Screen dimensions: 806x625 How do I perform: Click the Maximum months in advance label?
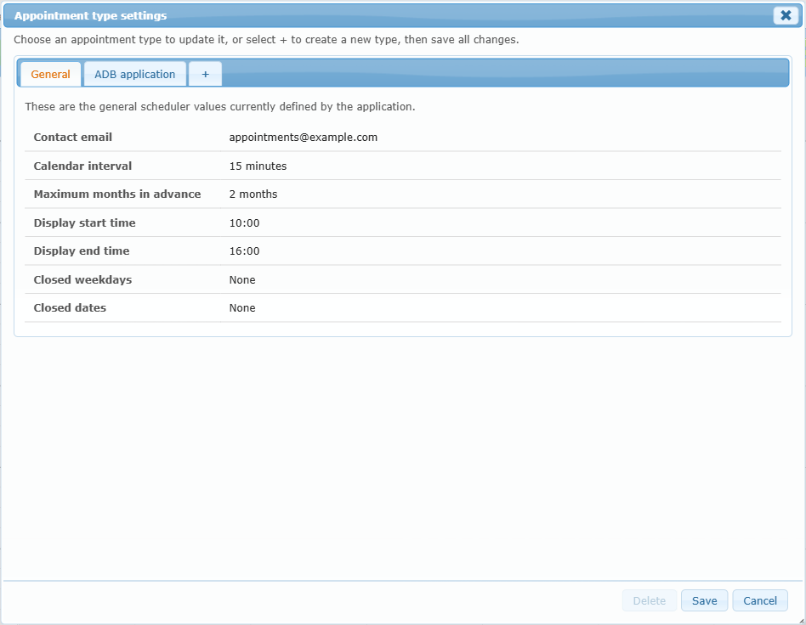click(117, 194)
